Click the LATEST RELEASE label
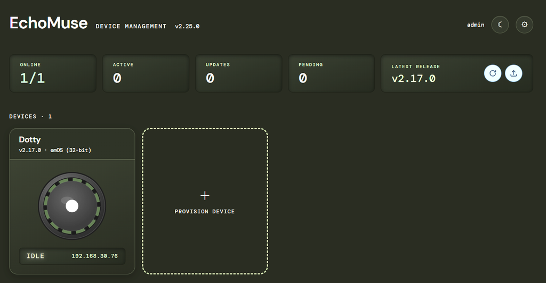546x283 pixels. 416,66
